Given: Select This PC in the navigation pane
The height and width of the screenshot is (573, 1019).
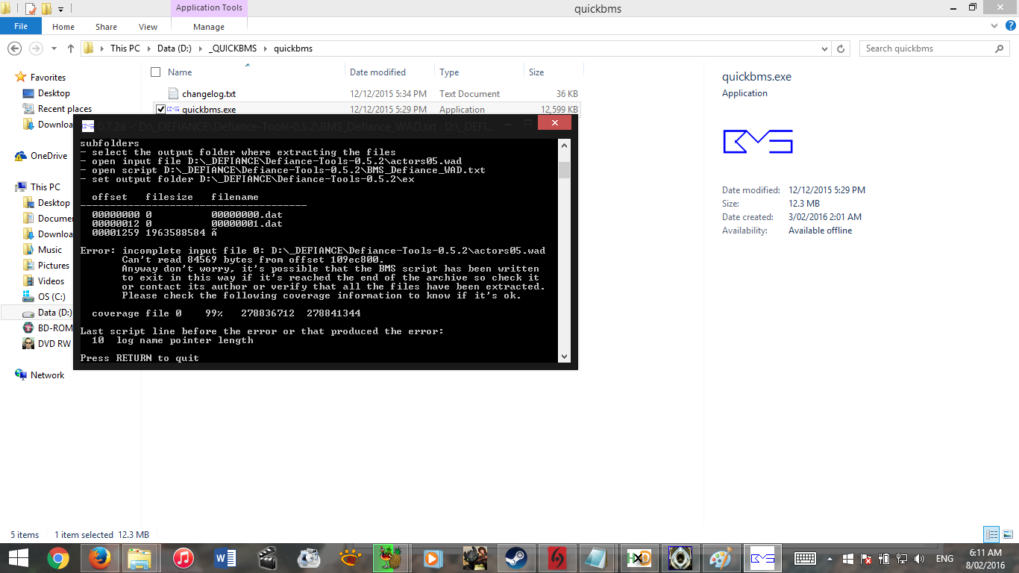Looking at the screenshot, I should click(45, 187).
